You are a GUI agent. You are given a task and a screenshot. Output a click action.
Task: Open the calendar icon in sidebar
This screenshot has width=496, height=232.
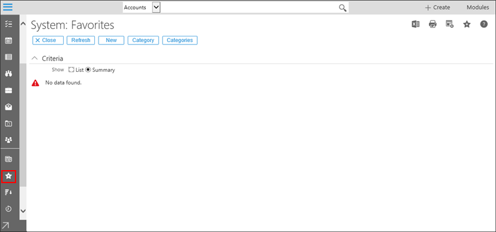point(9,40)
